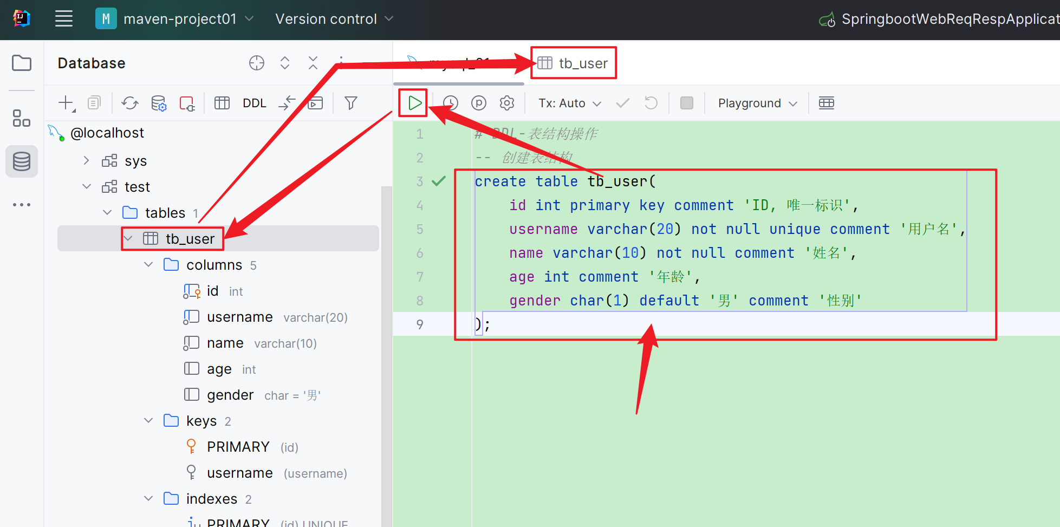Open the Project tool window folder icon
This screenshot has width=1060, height=527.
point(22,63)
